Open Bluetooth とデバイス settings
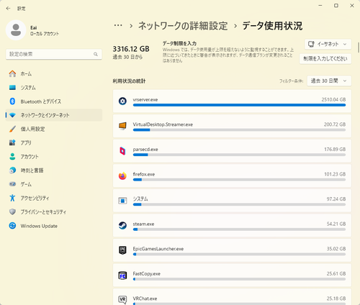The height and width of the screenshot is (305, 360). [54, 101]
